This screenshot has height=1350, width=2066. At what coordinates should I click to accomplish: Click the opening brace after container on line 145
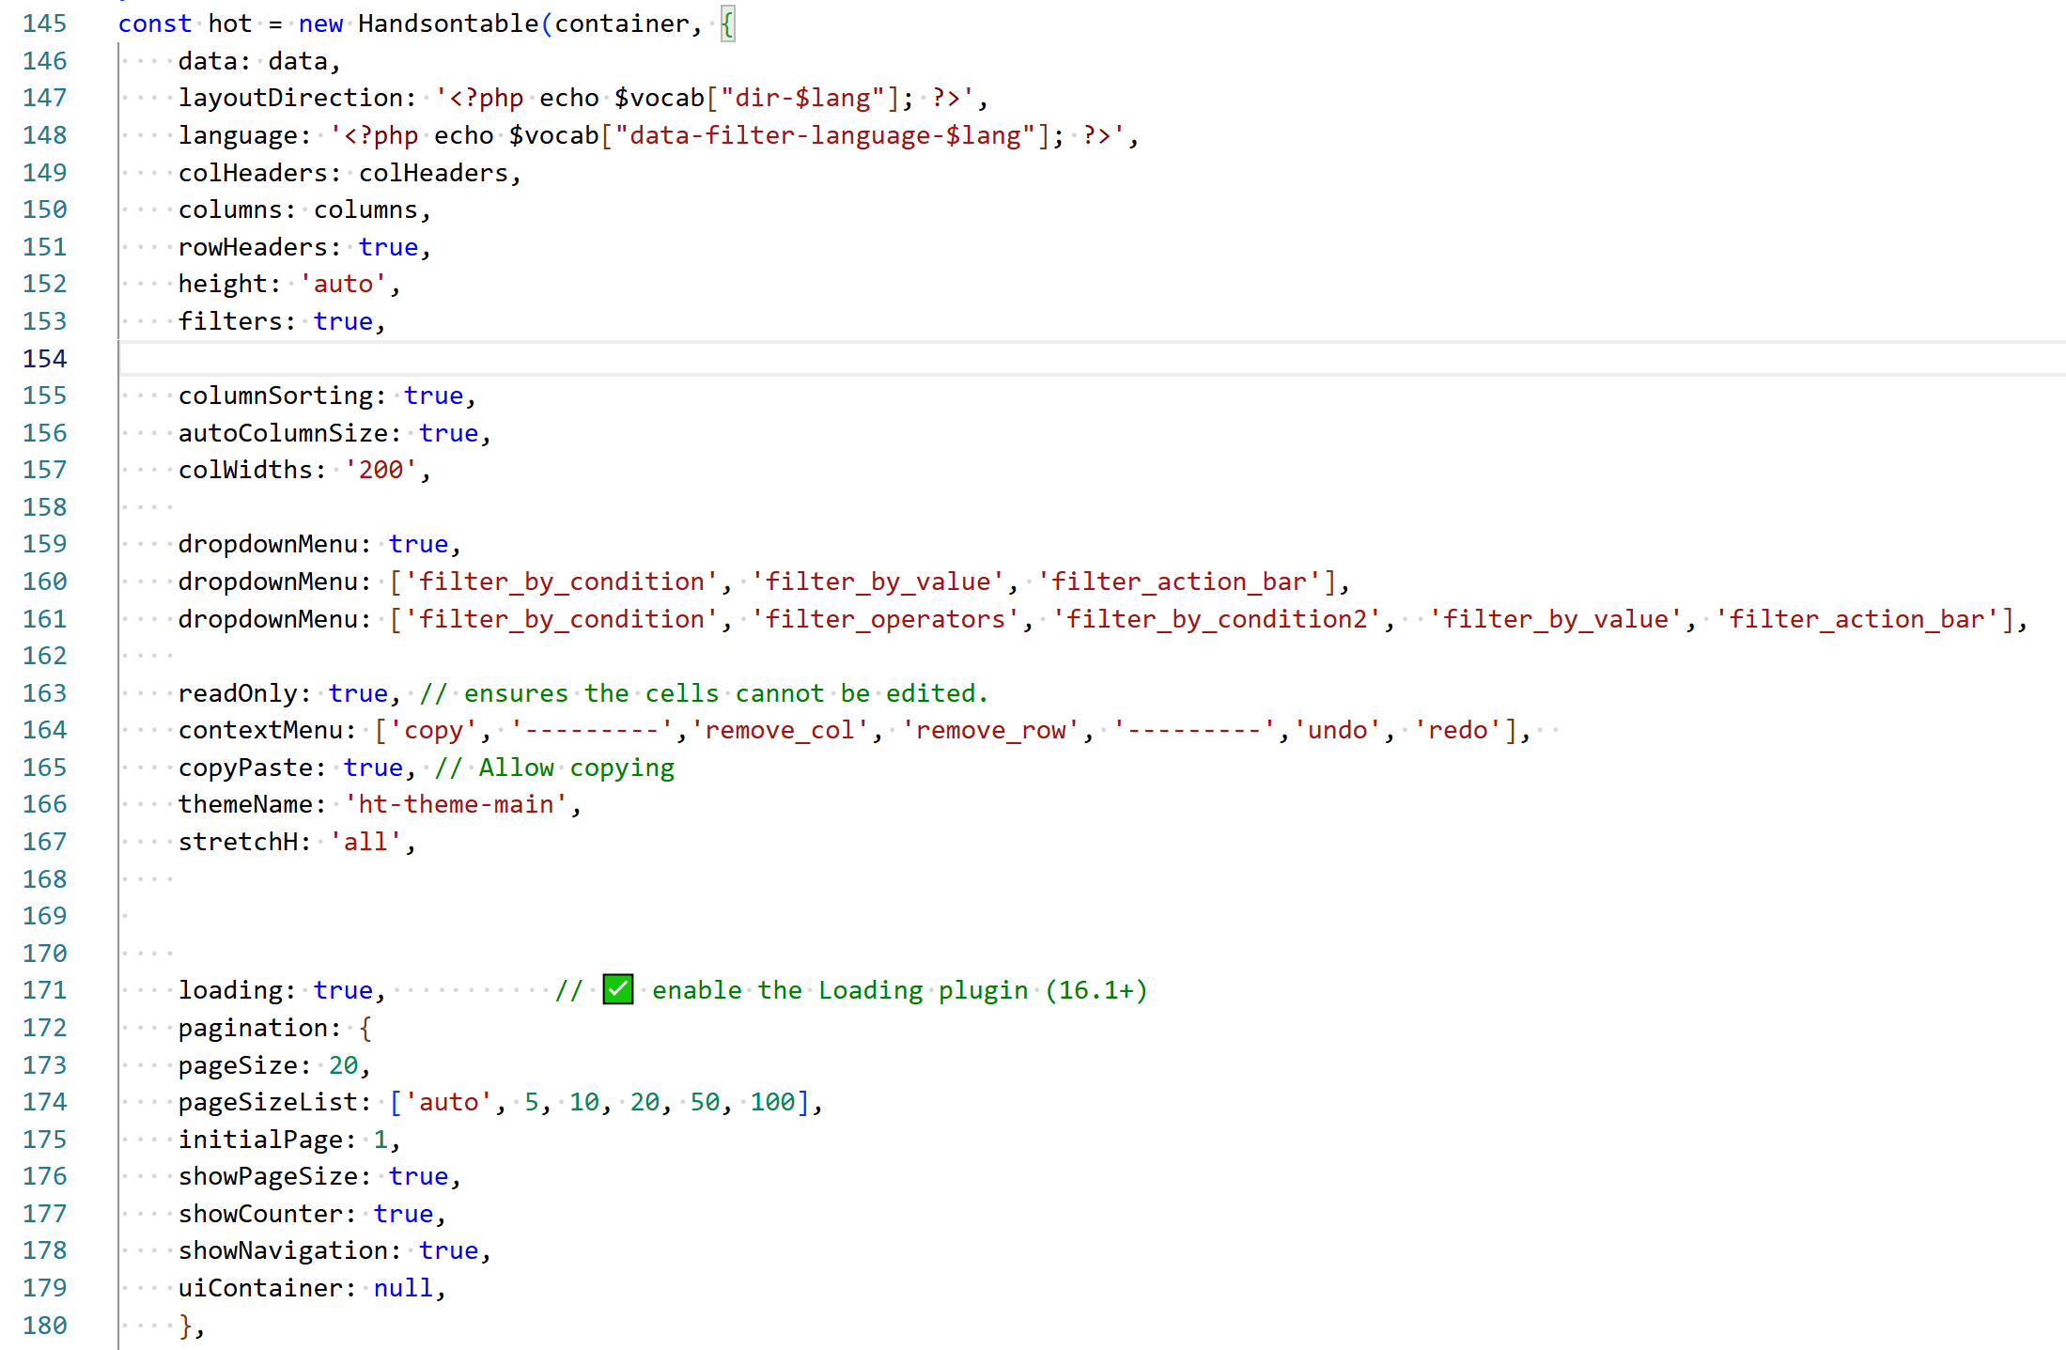727,23
